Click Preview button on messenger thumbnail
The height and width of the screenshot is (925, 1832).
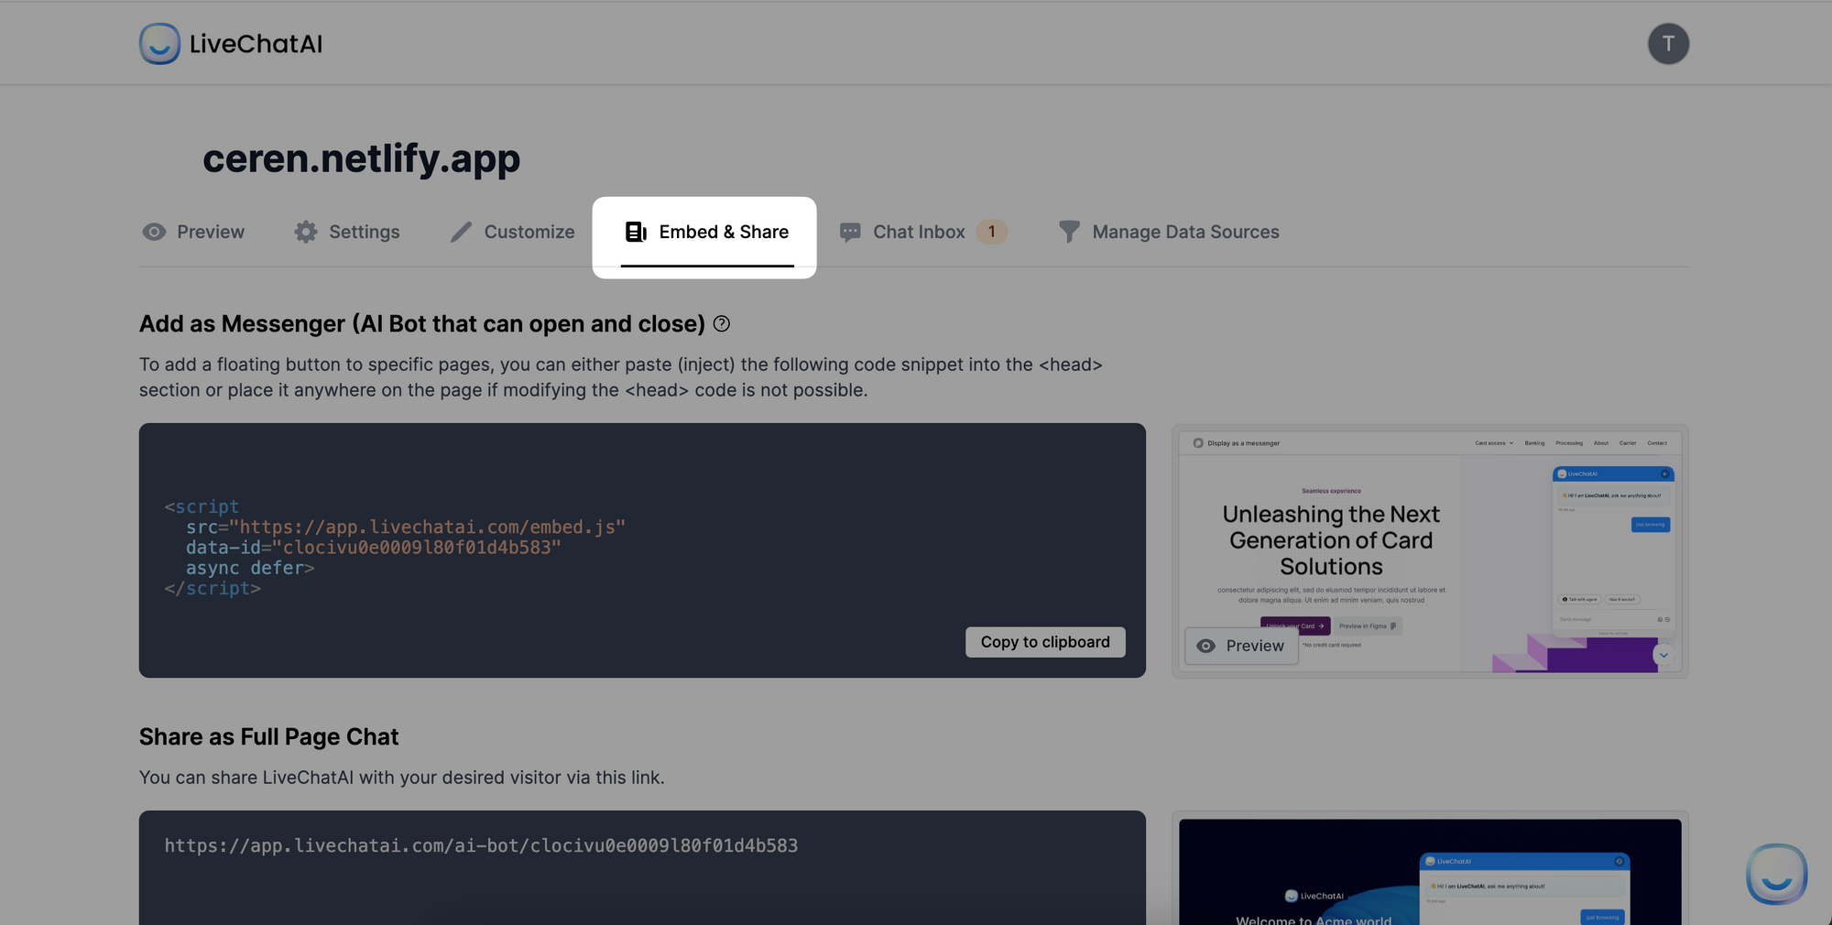pos(1241,646)
